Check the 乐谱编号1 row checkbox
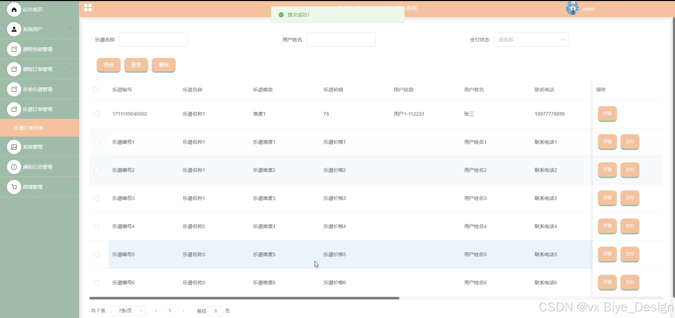675x318 pixels. tap(97, 142)
